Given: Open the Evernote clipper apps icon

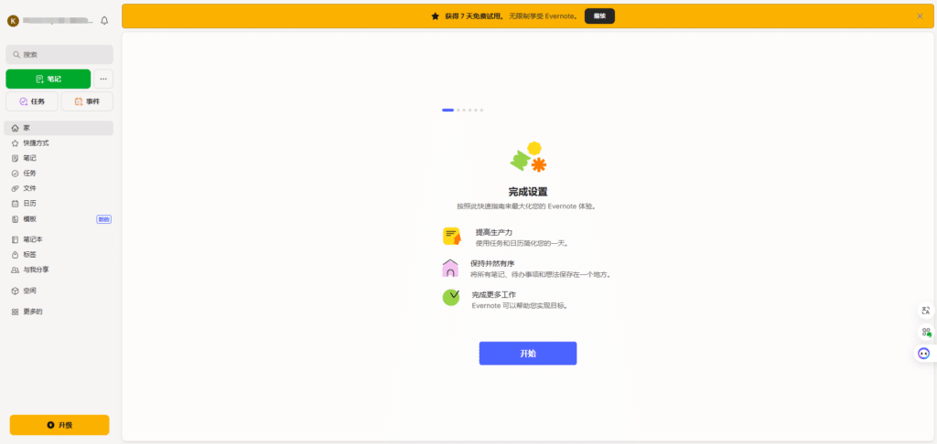Looking at the screenshot, I should tap(925, 333).
